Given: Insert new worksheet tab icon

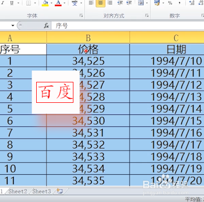Looking at the screenshot, I should coord(60,191).
